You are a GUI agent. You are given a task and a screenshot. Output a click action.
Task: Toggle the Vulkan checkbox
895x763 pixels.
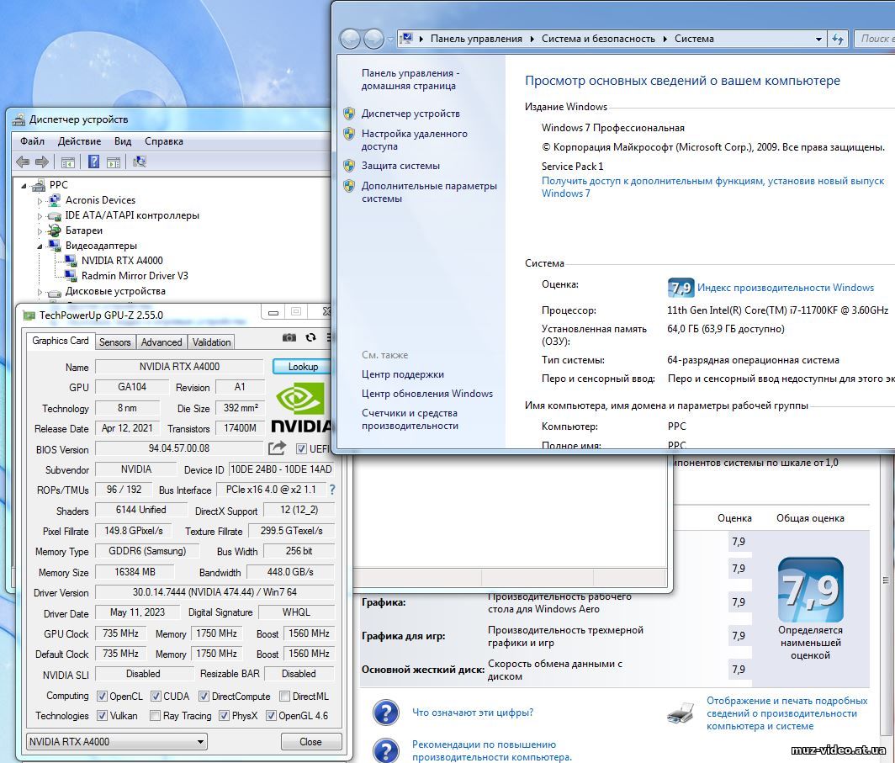102,716
